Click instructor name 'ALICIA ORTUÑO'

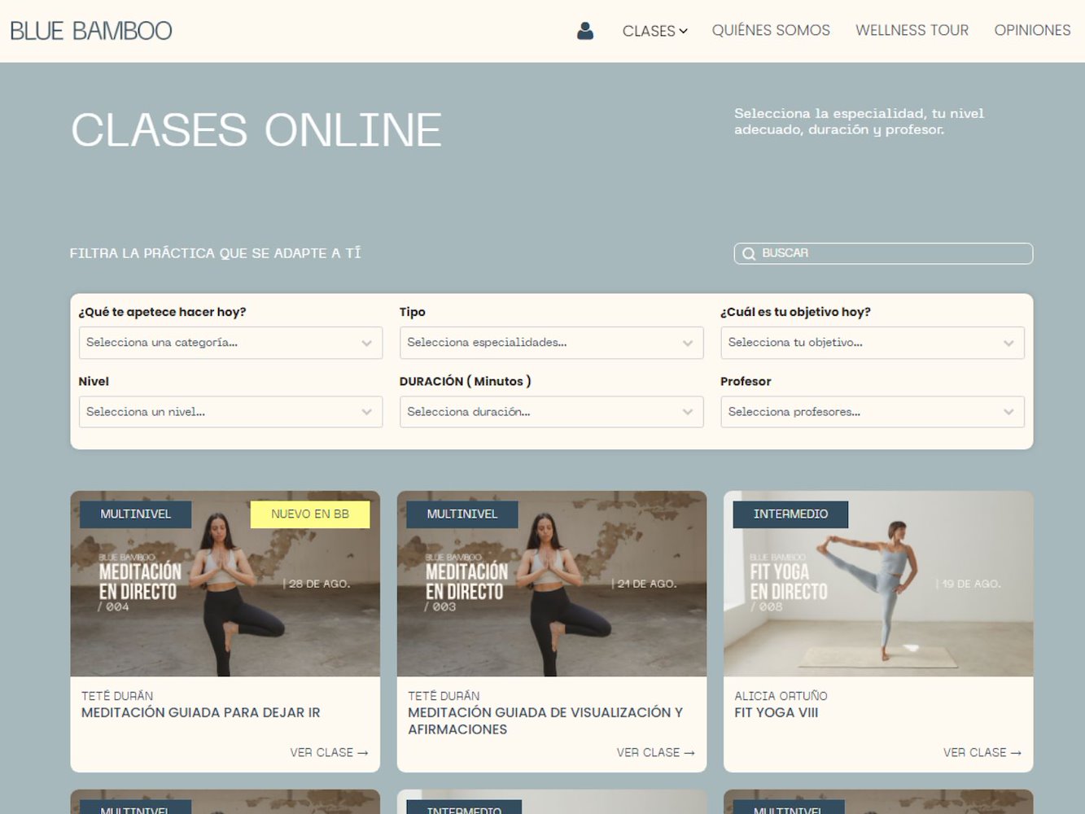[781, 696]
